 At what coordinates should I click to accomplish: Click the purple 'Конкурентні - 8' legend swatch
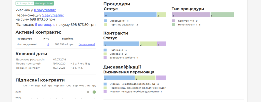[x=174, y=21]
